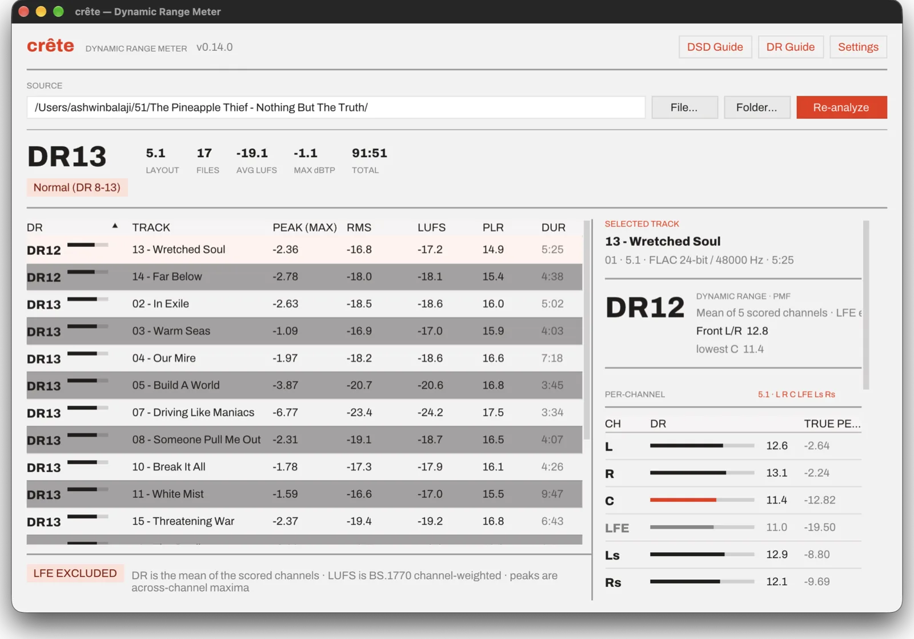914x639 pixels.
Task: Select track 03 - Warm Seas
Action: click(x=304, y=331)
